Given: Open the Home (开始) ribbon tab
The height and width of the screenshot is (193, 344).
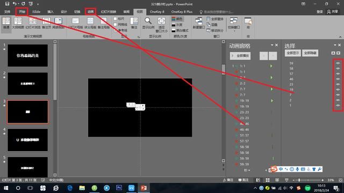Looking at the screenshot, I should [22, 12].
